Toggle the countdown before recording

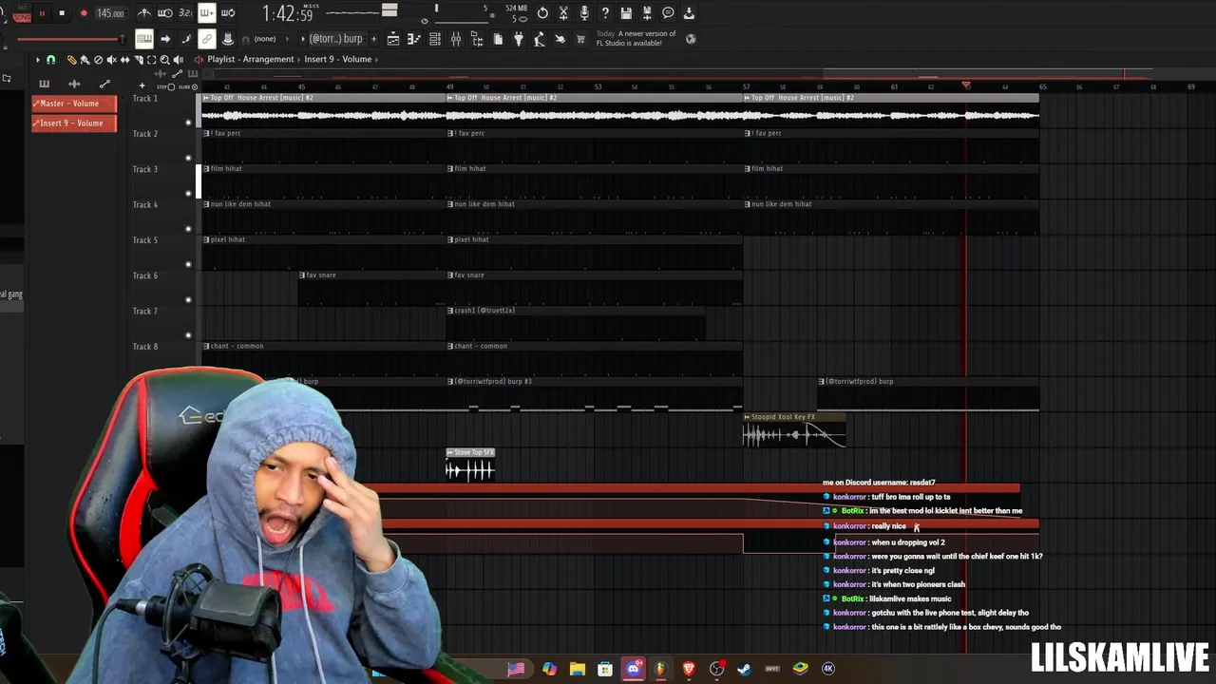pos(185,13)
